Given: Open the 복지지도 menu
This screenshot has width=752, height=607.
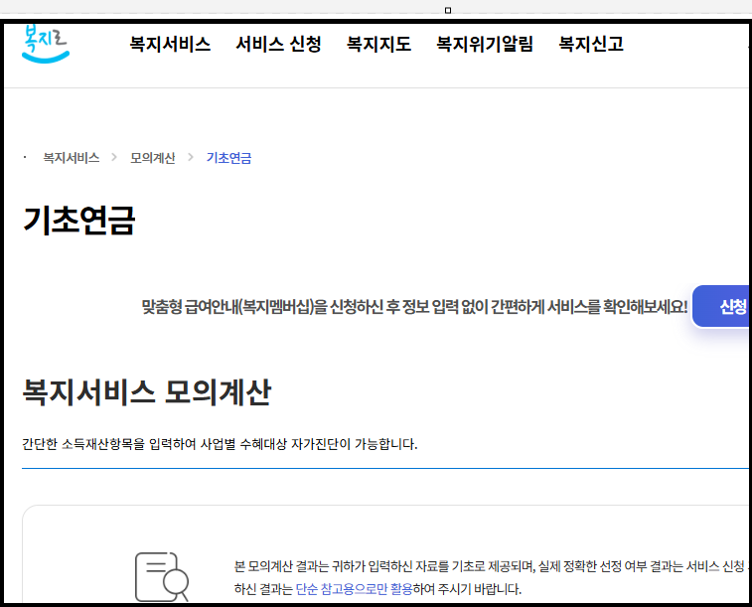Looking at the screenshot, I should tap(378, 44).
